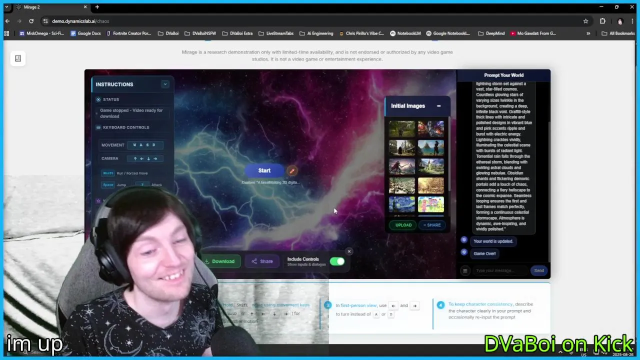
Task: Select the golden autumn scene thumbnail
Action: pos(431,185)
